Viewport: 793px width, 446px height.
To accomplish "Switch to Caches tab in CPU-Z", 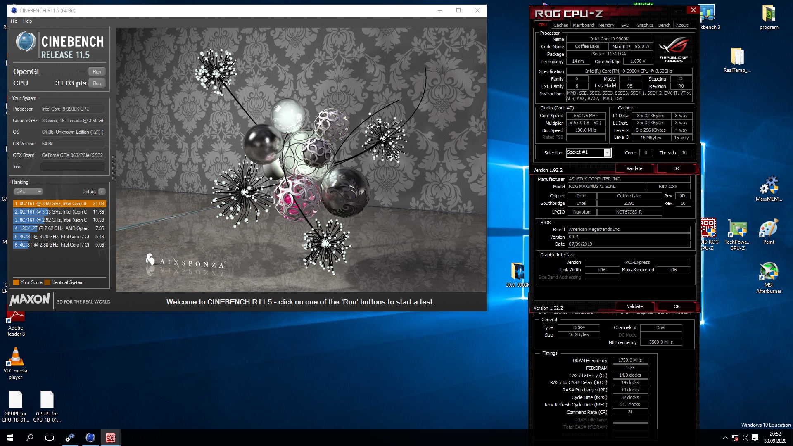I will 560,25.
